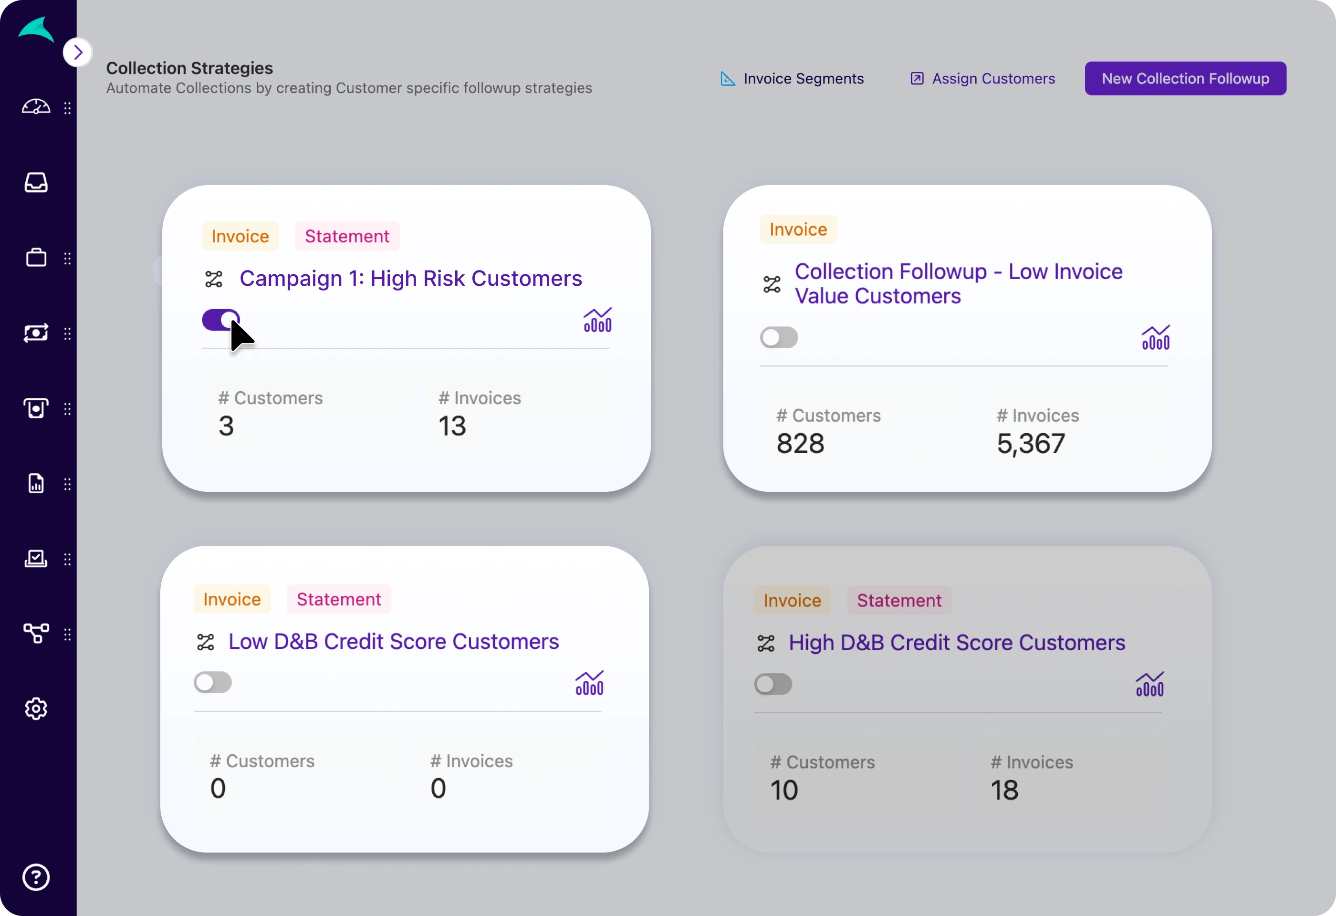
Task: Expand sidebar with the chevron arrow
Action: click(x=78, y=53)
